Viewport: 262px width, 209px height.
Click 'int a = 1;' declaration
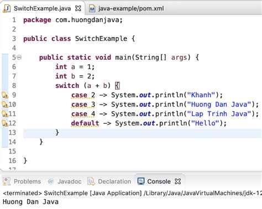(75, 67)
